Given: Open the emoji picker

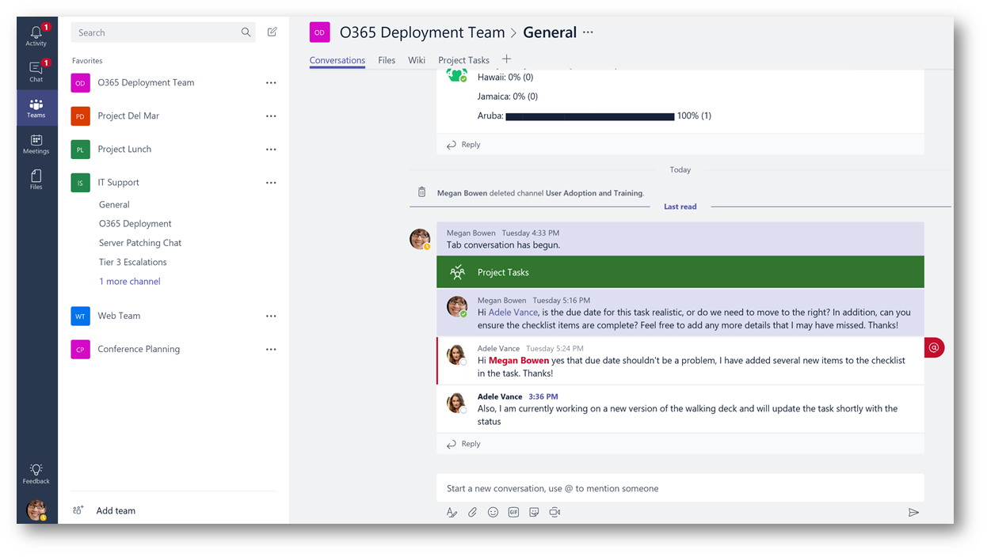Looking at the screenshot, I should pyautogui.click(x=493, y=512).
